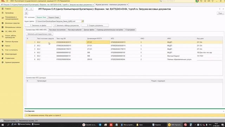Click Заполнить для выделенных строк button

39,34
